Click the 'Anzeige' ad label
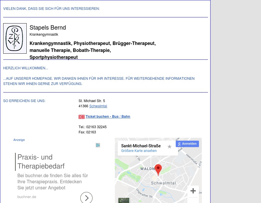Image resolution: width=261 pixels, height=203 pixels. pyautogui.click(x=19, y=140)
